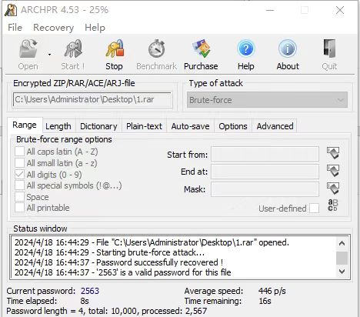The height and width of the screenshot is (317, 360).
Task: Switch to the Advanced tab
Action: (x=275, y=126)
